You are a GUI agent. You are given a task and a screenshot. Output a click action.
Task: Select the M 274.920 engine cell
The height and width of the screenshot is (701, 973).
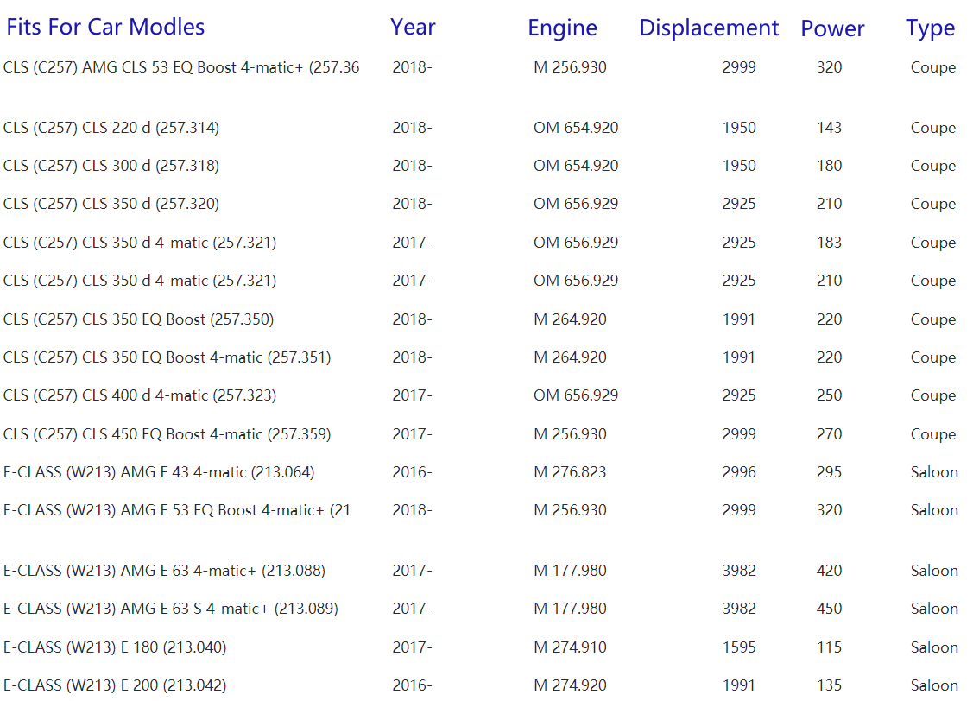click(570, 685)
